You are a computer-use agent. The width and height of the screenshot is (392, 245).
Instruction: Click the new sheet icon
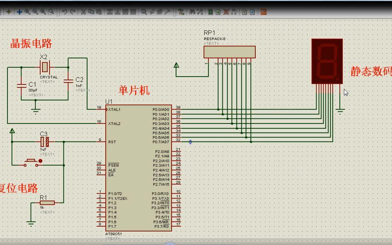tap(218, 12)
